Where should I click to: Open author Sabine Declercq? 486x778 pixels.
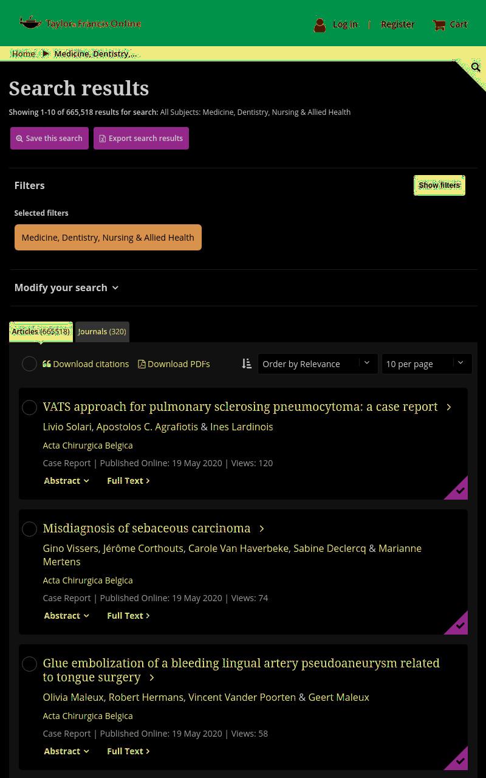click(x=330, y=548)
